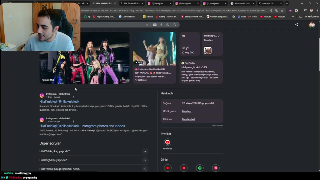Expand the Müzik grubu card chevron
The width and height of the screenshot is (320, 180).
[219, 36]
